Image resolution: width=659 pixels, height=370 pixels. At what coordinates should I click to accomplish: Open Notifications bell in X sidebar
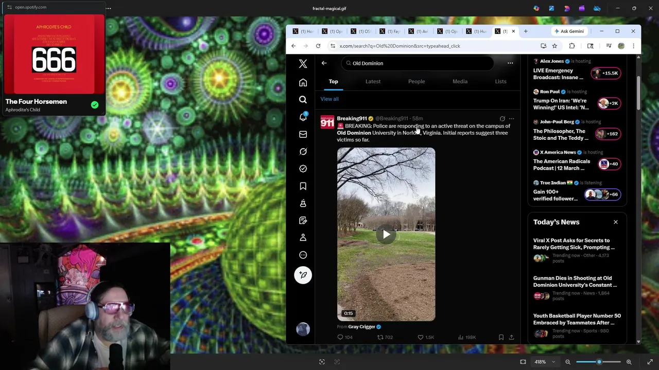pos(303,117)
